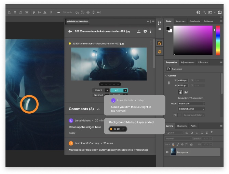
Task: Open the Adobe account profile icon
Action: tap(198, 12)
